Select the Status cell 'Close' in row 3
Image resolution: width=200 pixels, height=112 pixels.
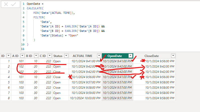click(x=60, y=72)
